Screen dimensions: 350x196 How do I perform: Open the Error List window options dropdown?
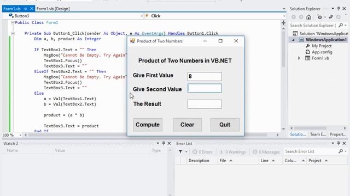click(x=332, y=143)
